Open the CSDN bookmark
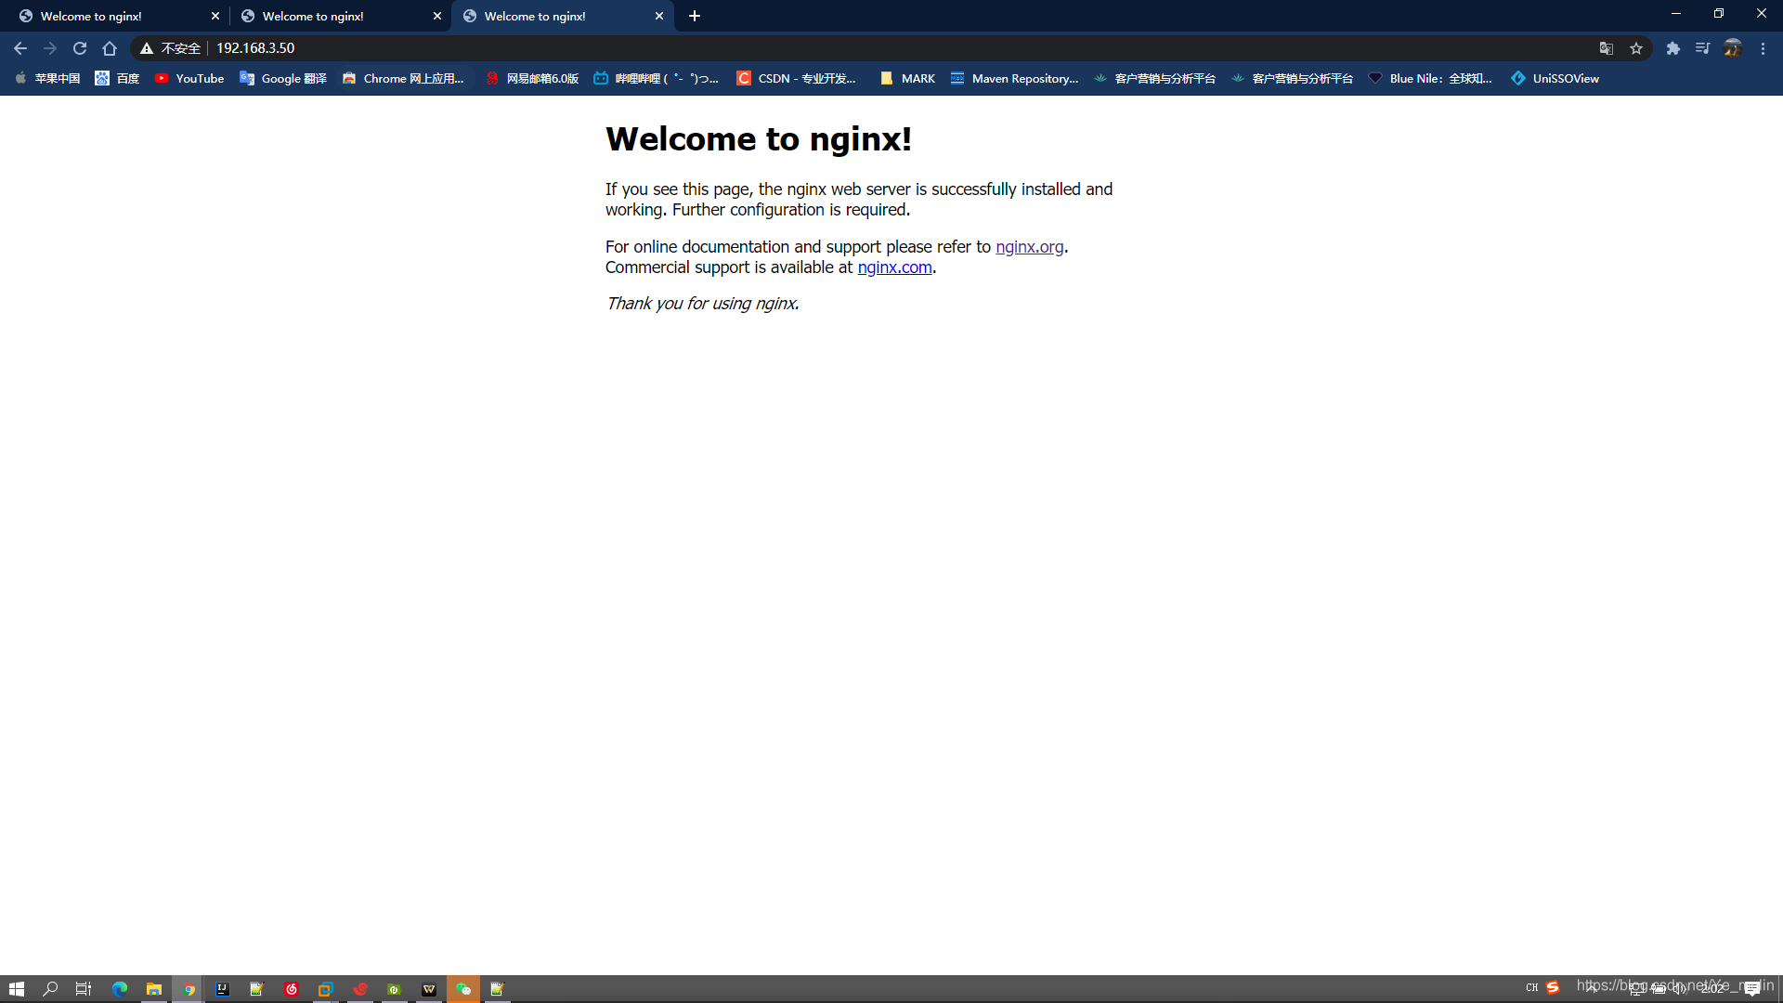 point(797,78)
